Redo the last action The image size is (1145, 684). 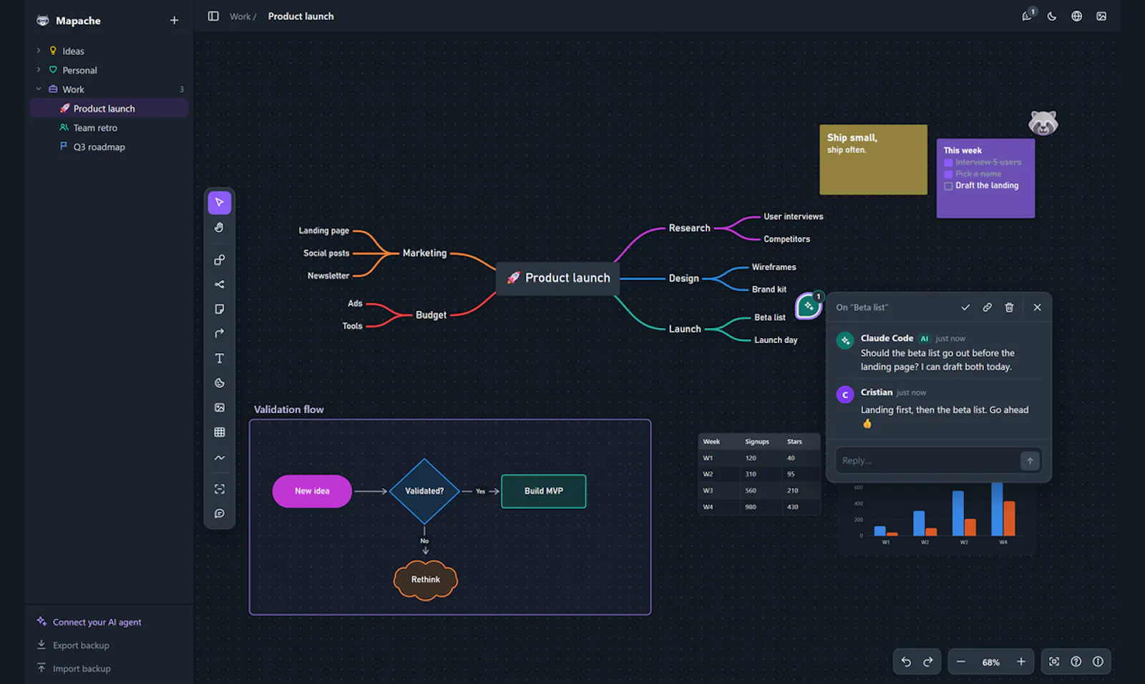coord(928,662)
